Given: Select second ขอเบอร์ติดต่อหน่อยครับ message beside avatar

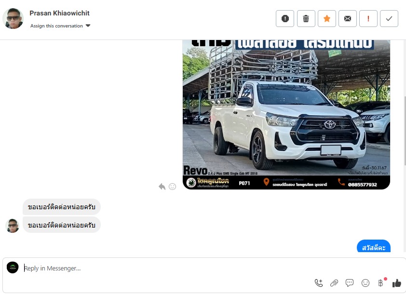Looking at the screenshot, I should (61, 225).
